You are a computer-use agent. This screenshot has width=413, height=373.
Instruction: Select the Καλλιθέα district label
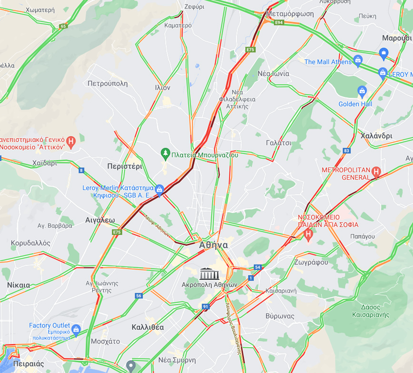[x=147, y=327]
